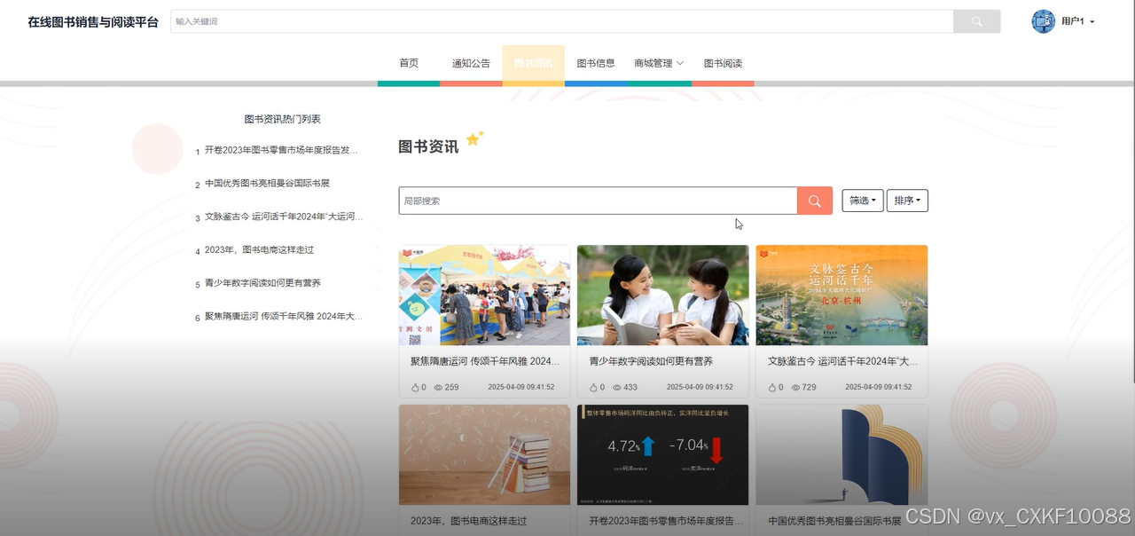Click card title 中国优秀图书亮相曼谷国际书展
1135x536 pixels.
tap(834, 521)
